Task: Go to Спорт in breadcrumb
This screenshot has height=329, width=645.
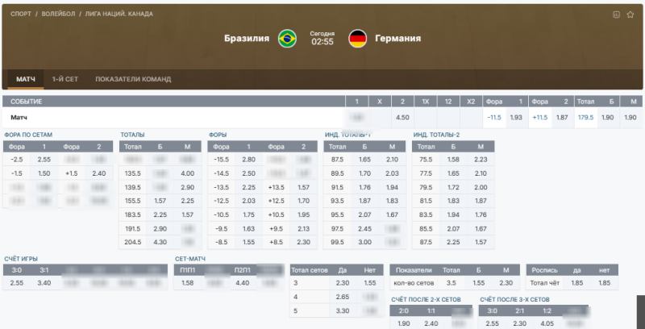Action: (22, 15)
